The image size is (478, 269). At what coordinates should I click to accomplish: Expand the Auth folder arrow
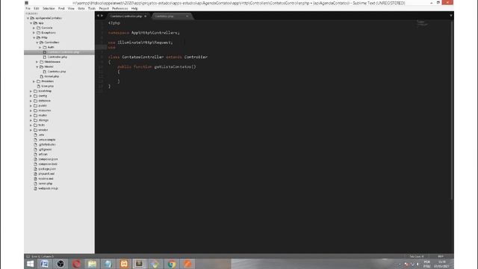click(40, 47)
